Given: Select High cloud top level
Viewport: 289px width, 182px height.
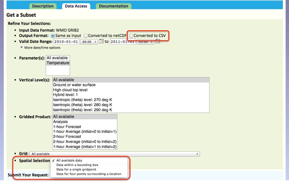Looking at the screenshot, I should tap(131, 90).
